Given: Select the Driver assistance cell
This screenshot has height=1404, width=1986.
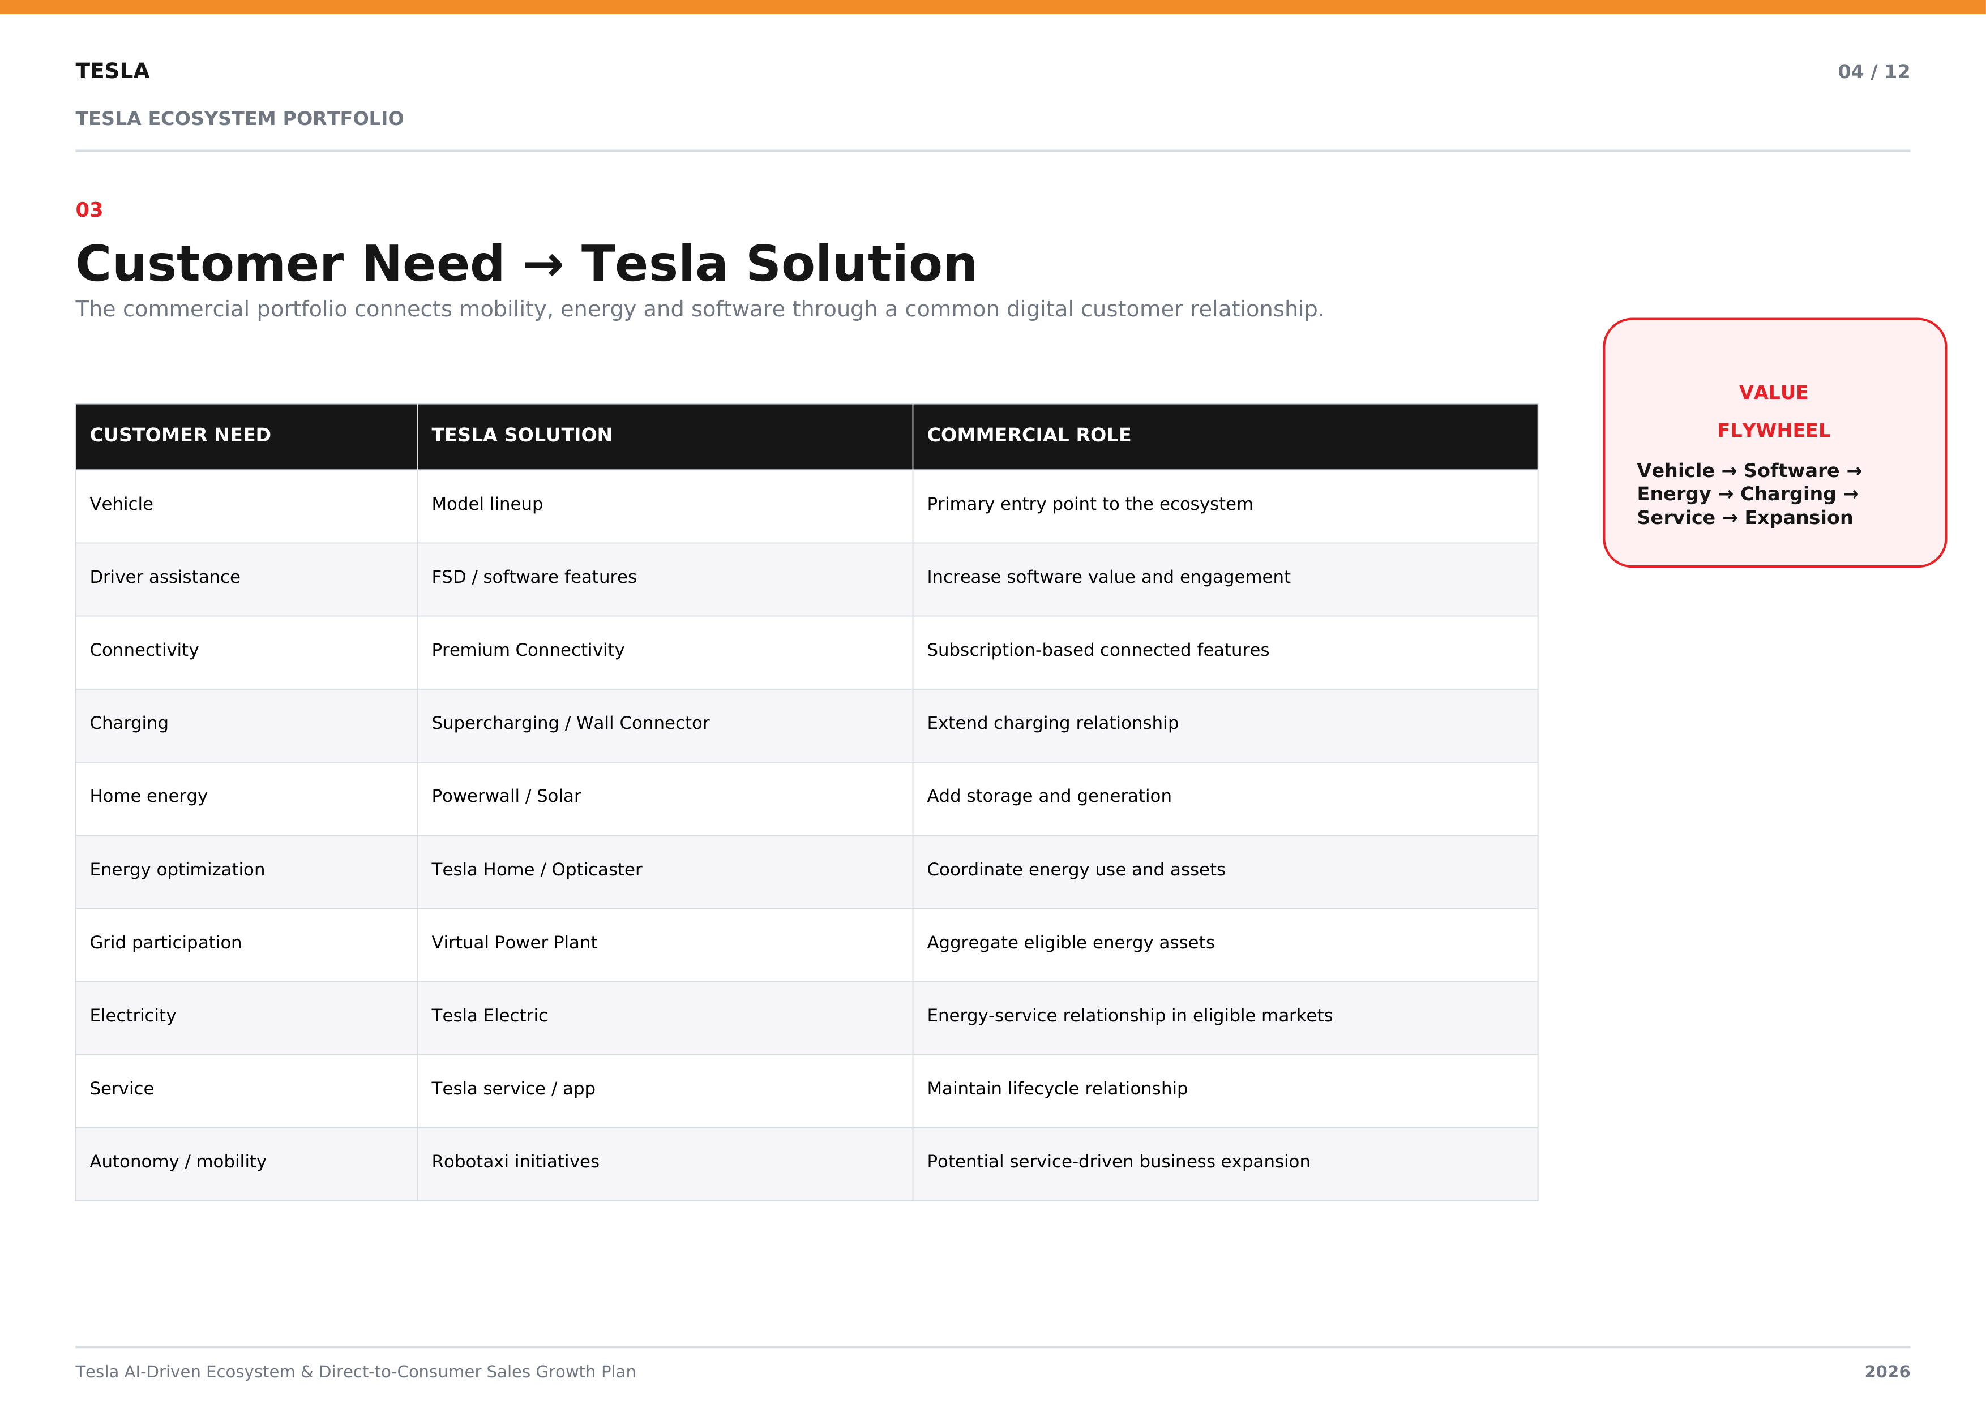Looking at the screenshot, I should tap(246, 579).
